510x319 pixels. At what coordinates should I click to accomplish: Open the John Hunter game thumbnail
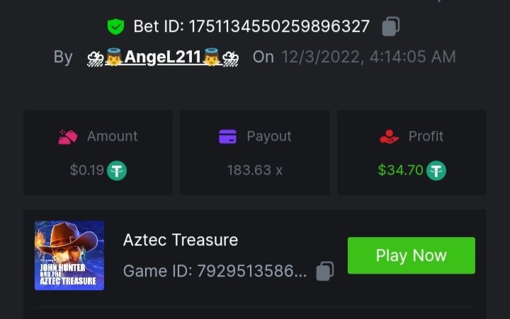pyautogui.click(x=69, y=255)
